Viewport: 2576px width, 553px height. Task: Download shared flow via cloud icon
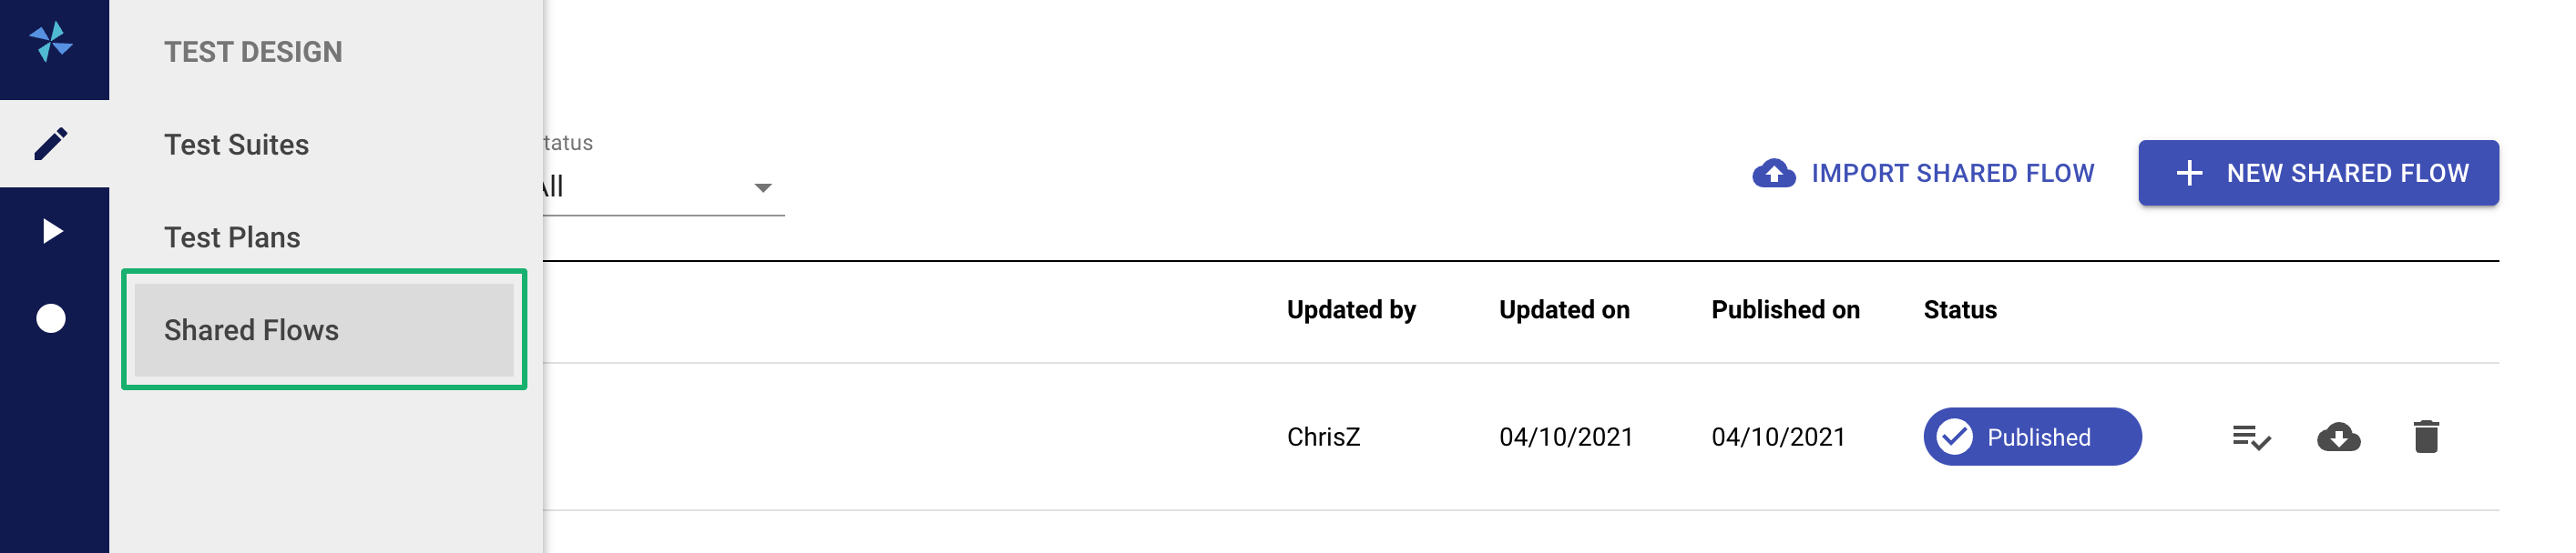coord(2338,437)
